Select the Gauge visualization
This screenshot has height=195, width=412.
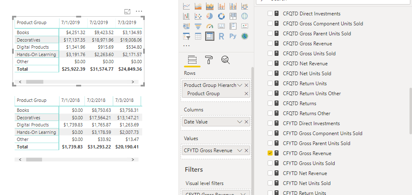(x=210, y=26)
